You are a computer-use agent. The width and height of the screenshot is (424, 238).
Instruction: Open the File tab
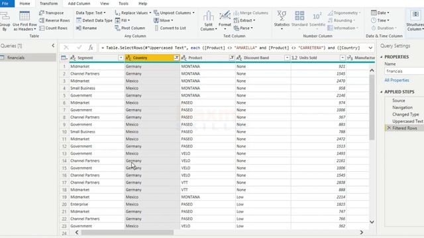coord(5,3)
